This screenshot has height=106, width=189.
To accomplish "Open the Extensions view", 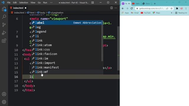I will (4, 41).
